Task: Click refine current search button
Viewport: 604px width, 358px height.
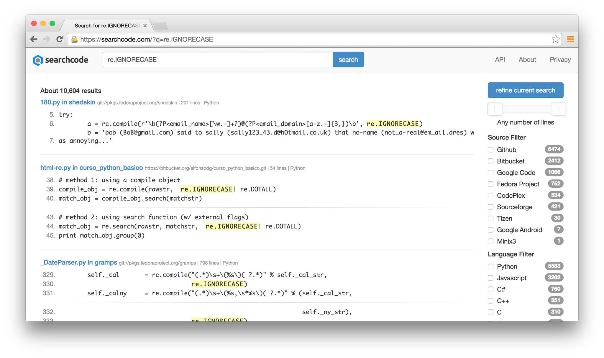Action: (525, 90)
